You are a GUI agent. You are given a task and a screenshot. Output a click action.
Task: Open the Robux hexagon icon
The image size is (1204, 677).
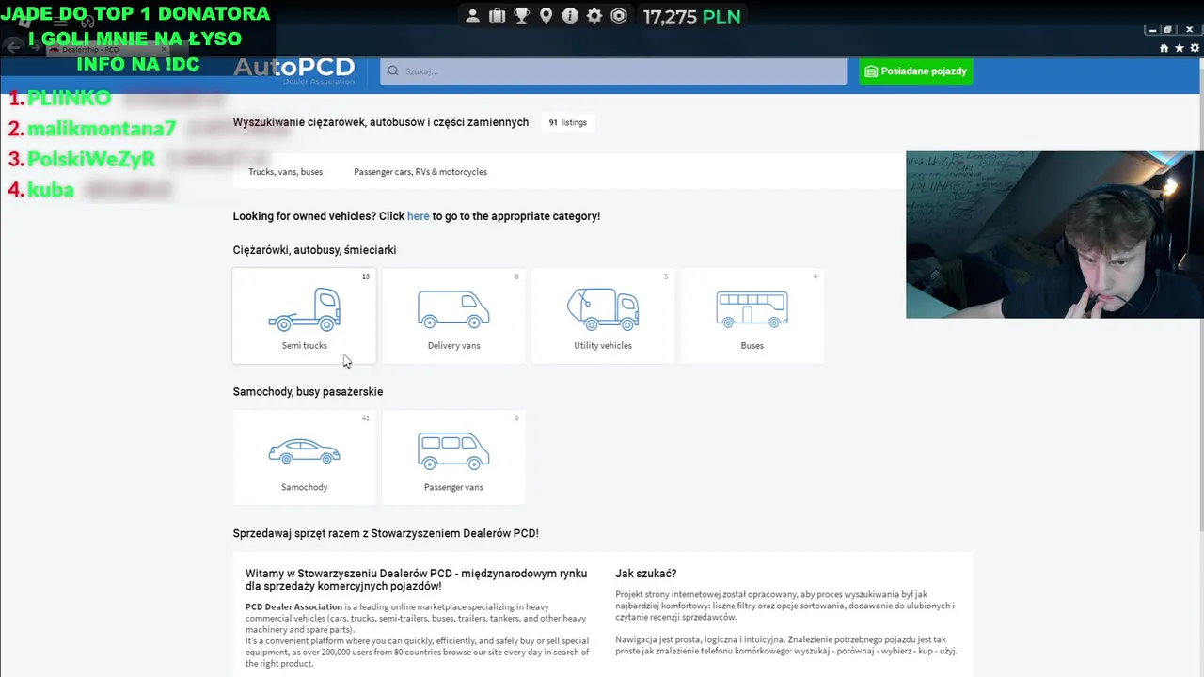pos(619,16)
